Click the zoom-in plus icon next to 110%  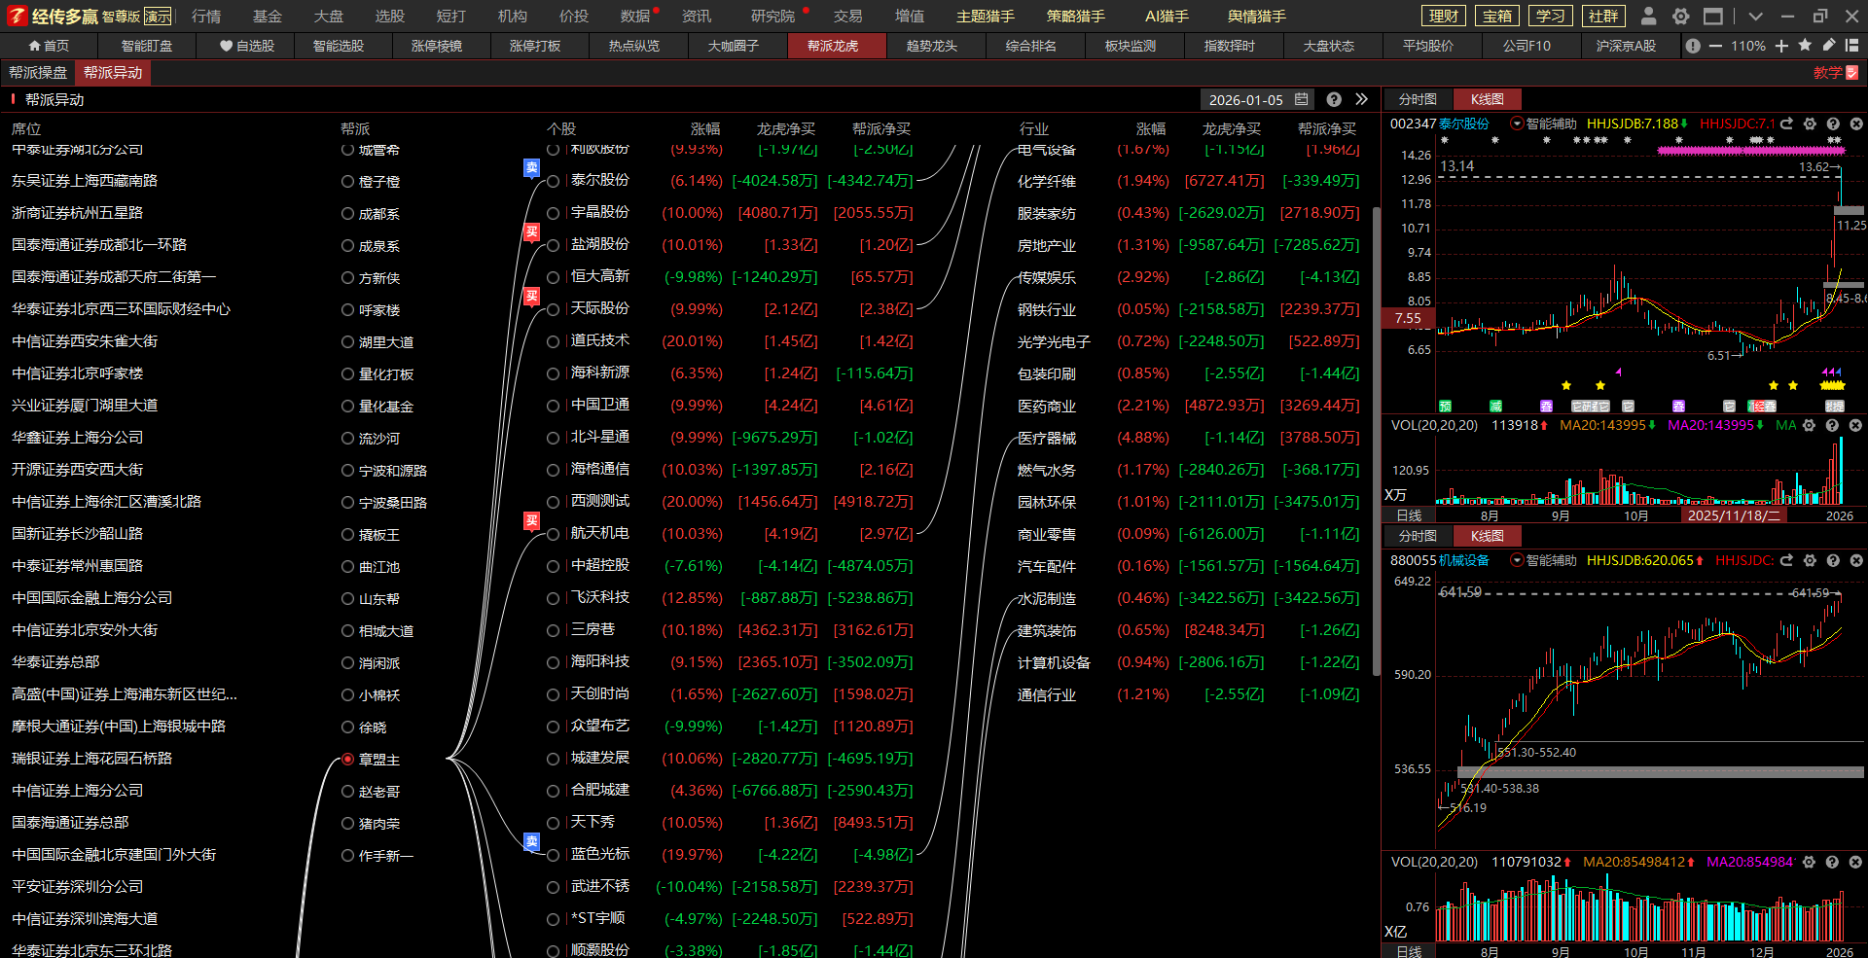pyautogui.click(x=1781, y=46)
